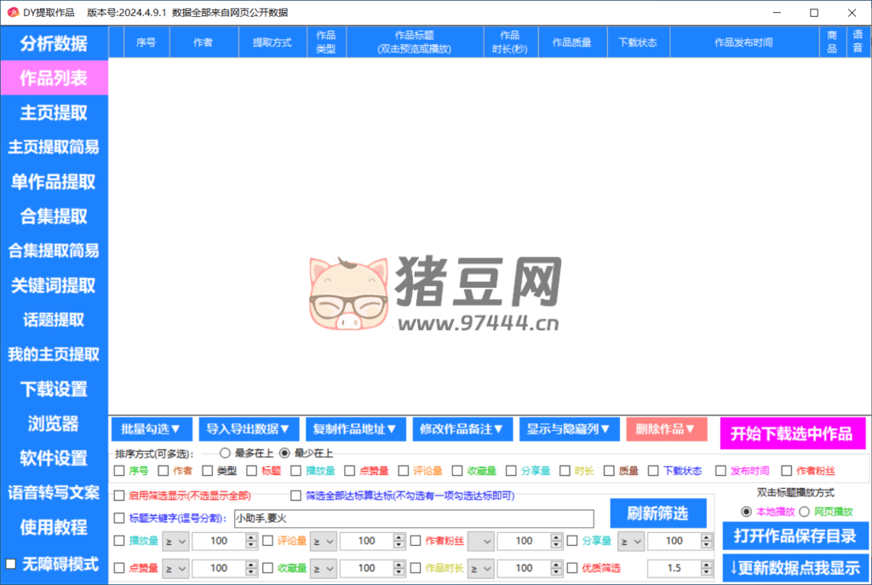Click the 作品发布时间 column header
The width and height of the screenshot is (872, 585).
point(744,43)
